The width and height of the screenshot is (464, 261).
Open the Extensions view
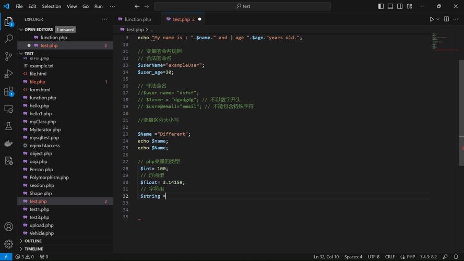click(x=8, y=91)
